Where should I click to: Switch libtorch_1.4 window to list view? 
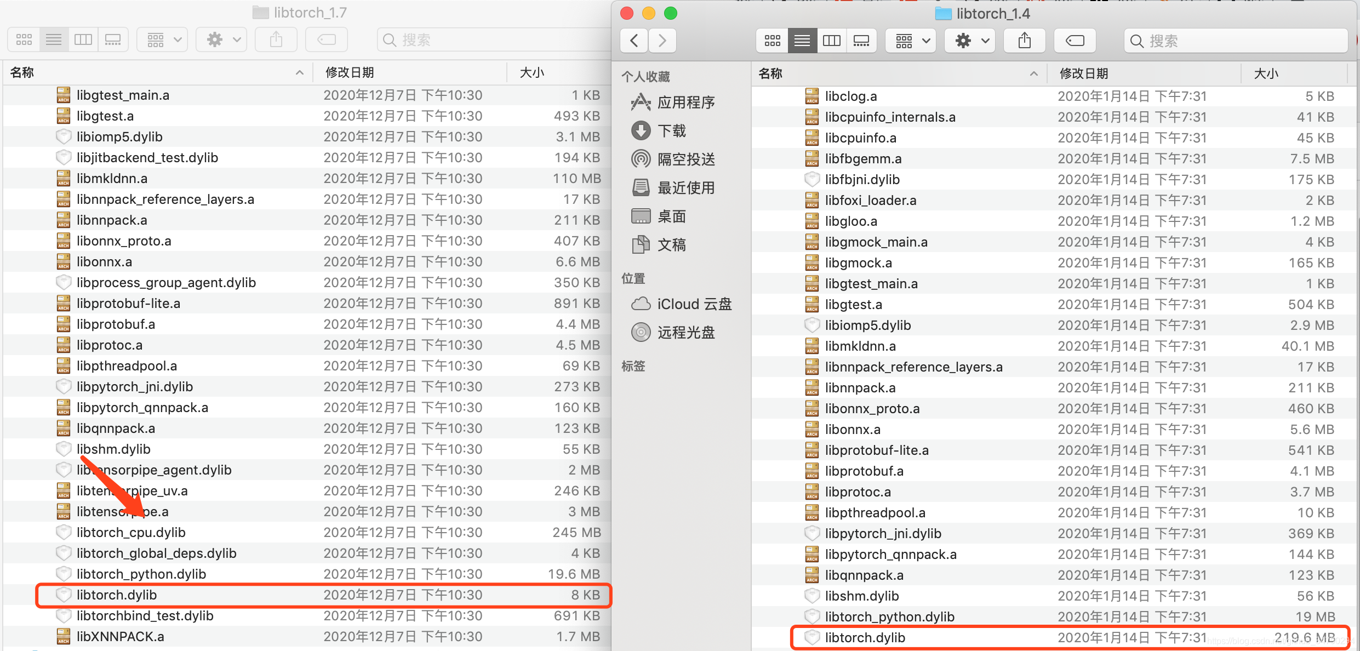[x=802, y=41]
